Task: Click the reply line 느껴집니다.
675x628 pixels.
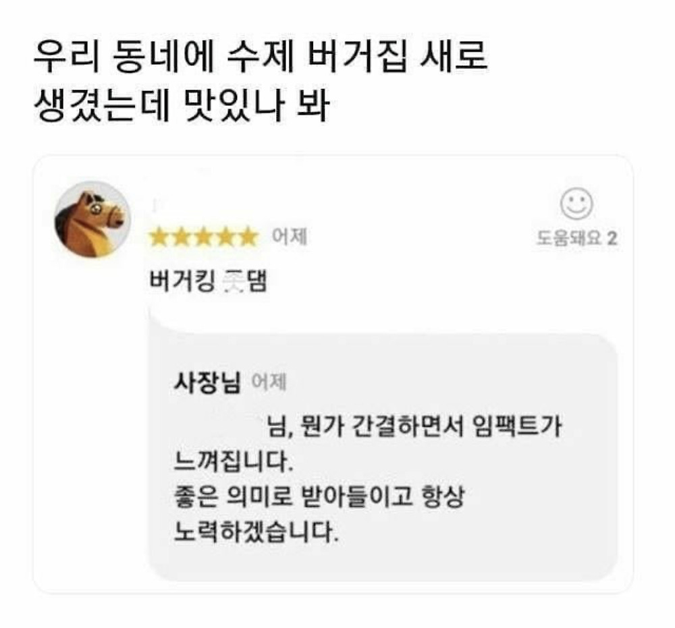Action: pos(234,461)
